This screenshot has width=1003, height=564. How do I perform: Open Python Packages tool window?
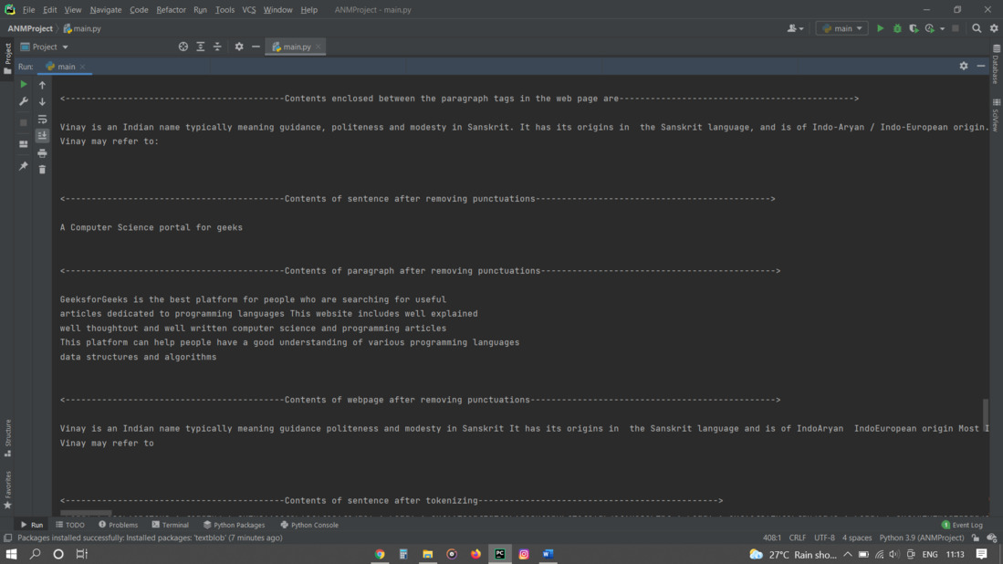(235, 525)
